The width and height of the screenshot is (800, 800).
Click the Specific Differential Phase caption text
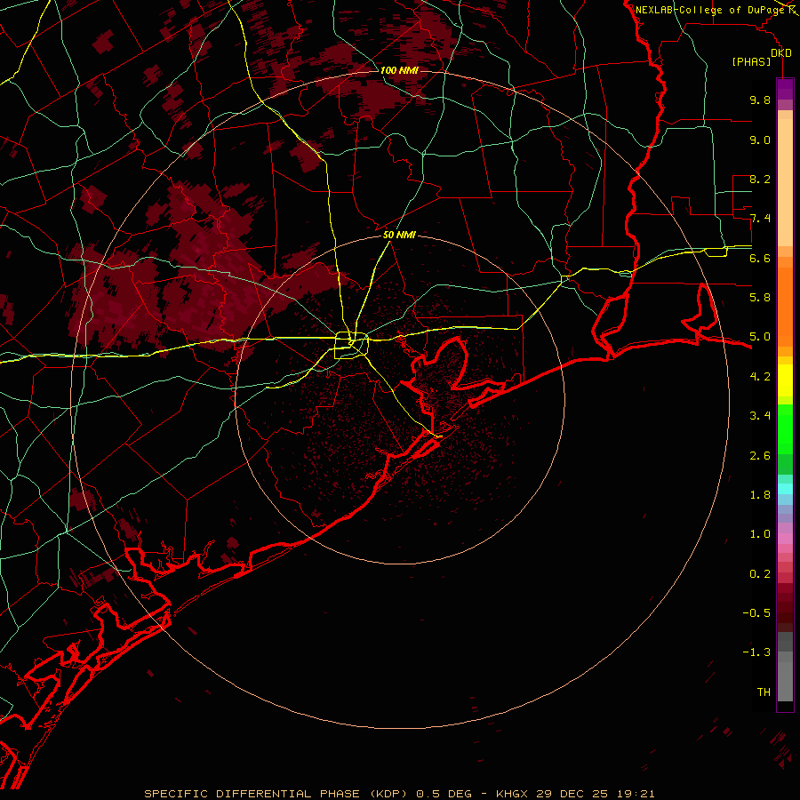tap(399, 794)
